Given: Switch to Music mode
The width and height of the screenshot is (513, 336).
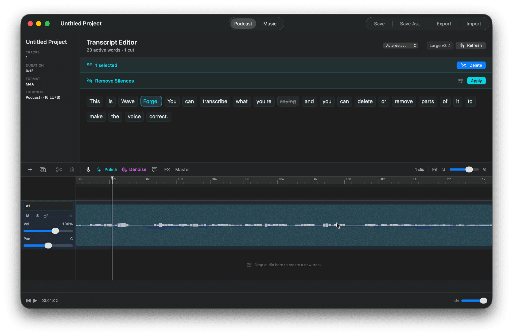Looking at the screenshot, I should 270,24.
